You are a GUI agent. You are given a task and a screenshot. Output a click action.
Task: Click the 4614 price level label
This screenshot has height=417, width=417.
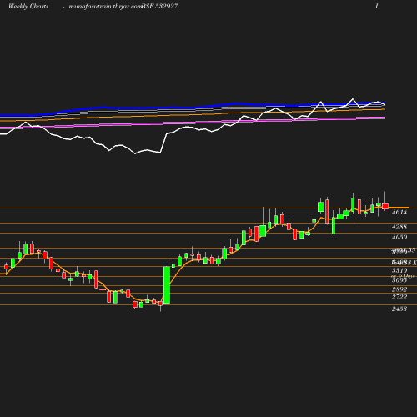399,213
